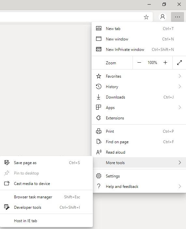This screenshot has width=186, height=229.
Task: Click the Print printer icon
Action: tap(99, 131)
